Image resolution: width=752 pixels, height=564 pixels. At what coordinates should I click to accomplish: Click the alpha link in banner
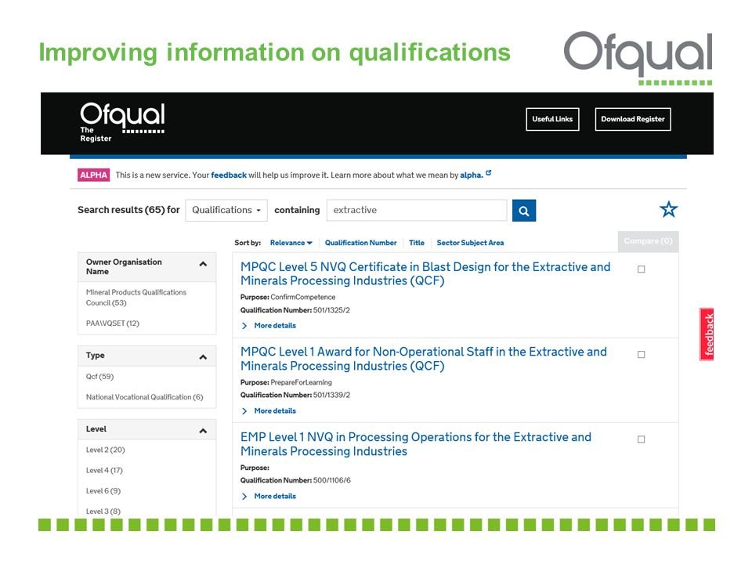[x=472, y=175]
